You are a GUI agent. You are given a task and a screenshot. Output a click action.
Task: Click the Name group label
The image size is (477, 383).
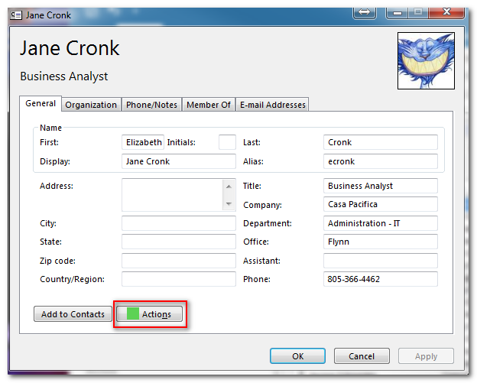50,128
